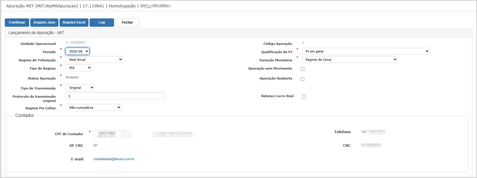Open the Log button

point(102,22)
